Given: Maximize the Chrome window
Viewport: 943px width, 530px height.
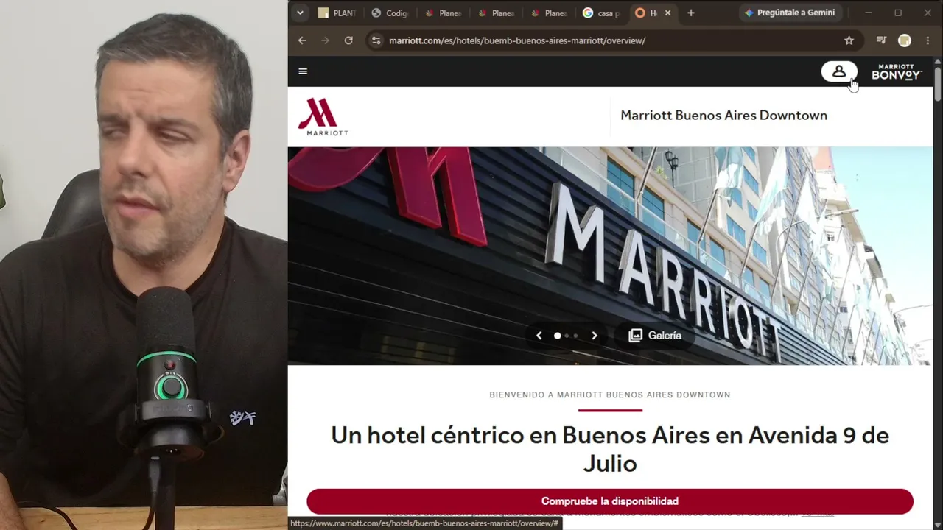Looking at the screenshot, I should coord(898,13).
